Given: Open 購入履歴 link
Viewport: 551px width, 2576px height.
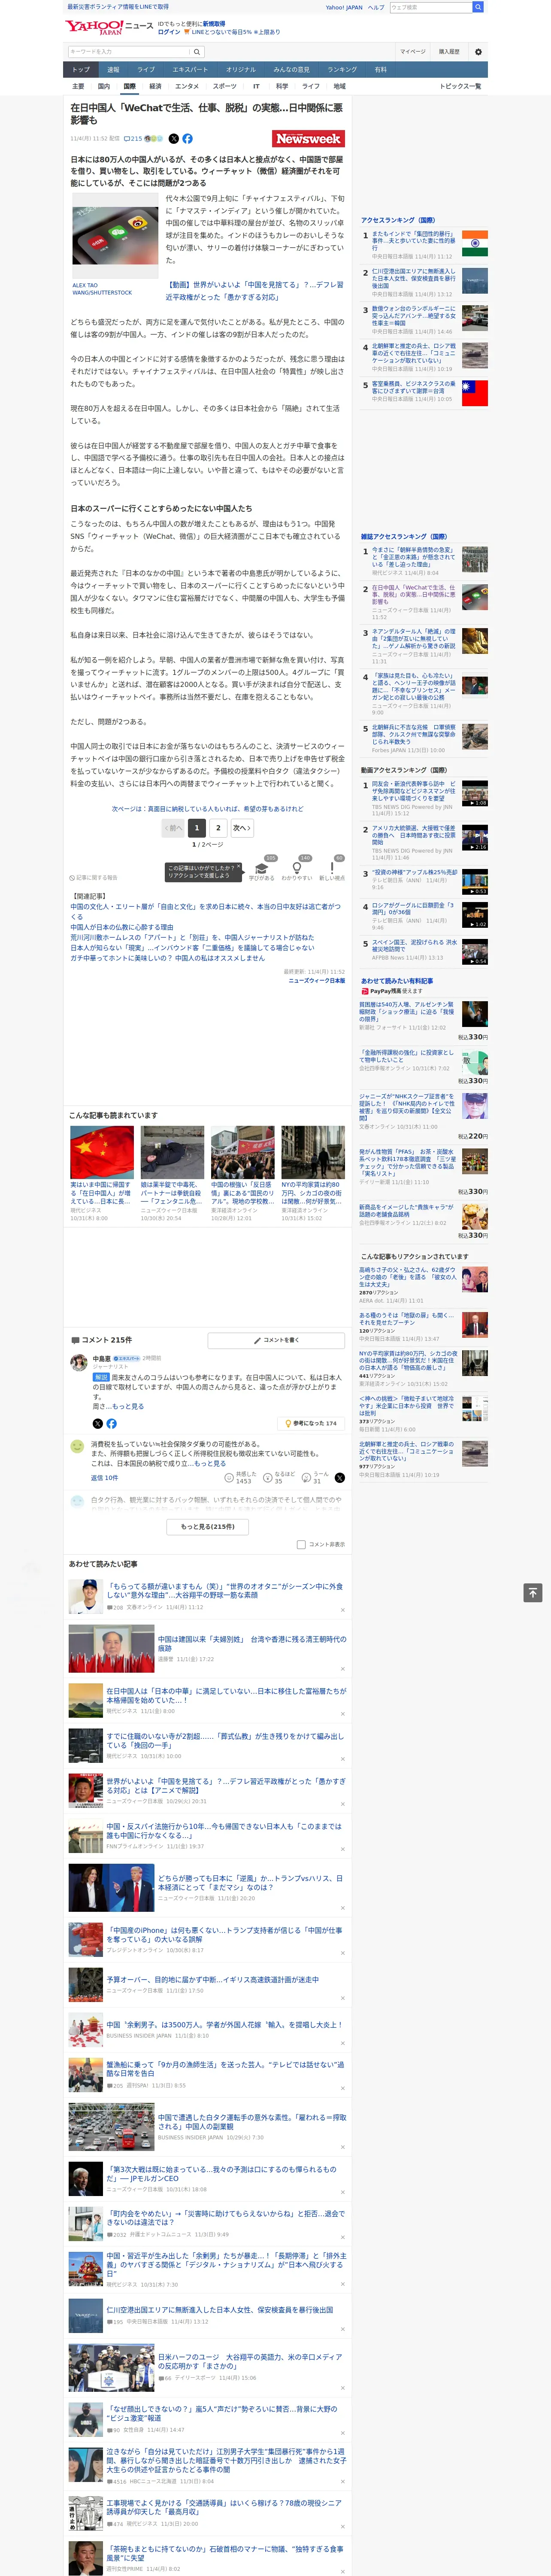Looking at the screenshot, I should click(x=449, y=52).
